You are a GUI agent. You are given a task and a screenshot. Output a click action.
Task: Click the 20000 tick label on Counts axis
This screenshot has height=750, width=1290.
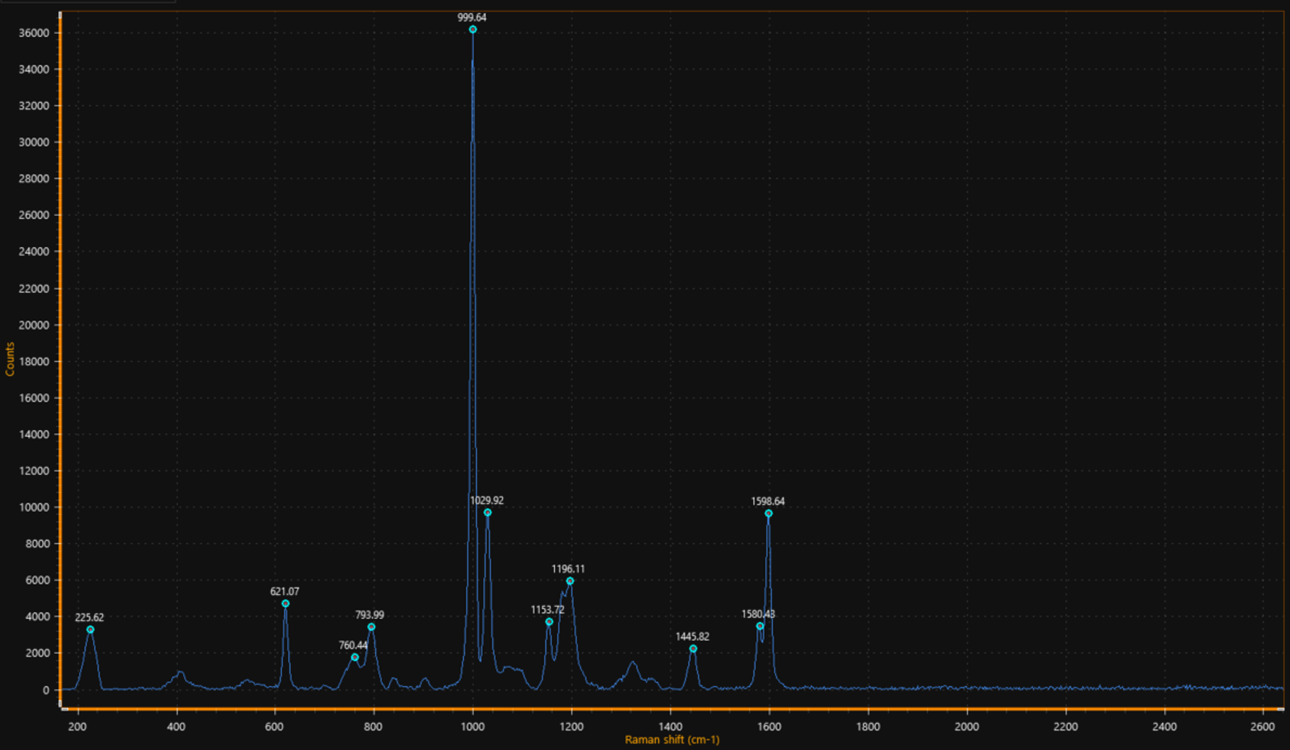(x=34, y=325)
